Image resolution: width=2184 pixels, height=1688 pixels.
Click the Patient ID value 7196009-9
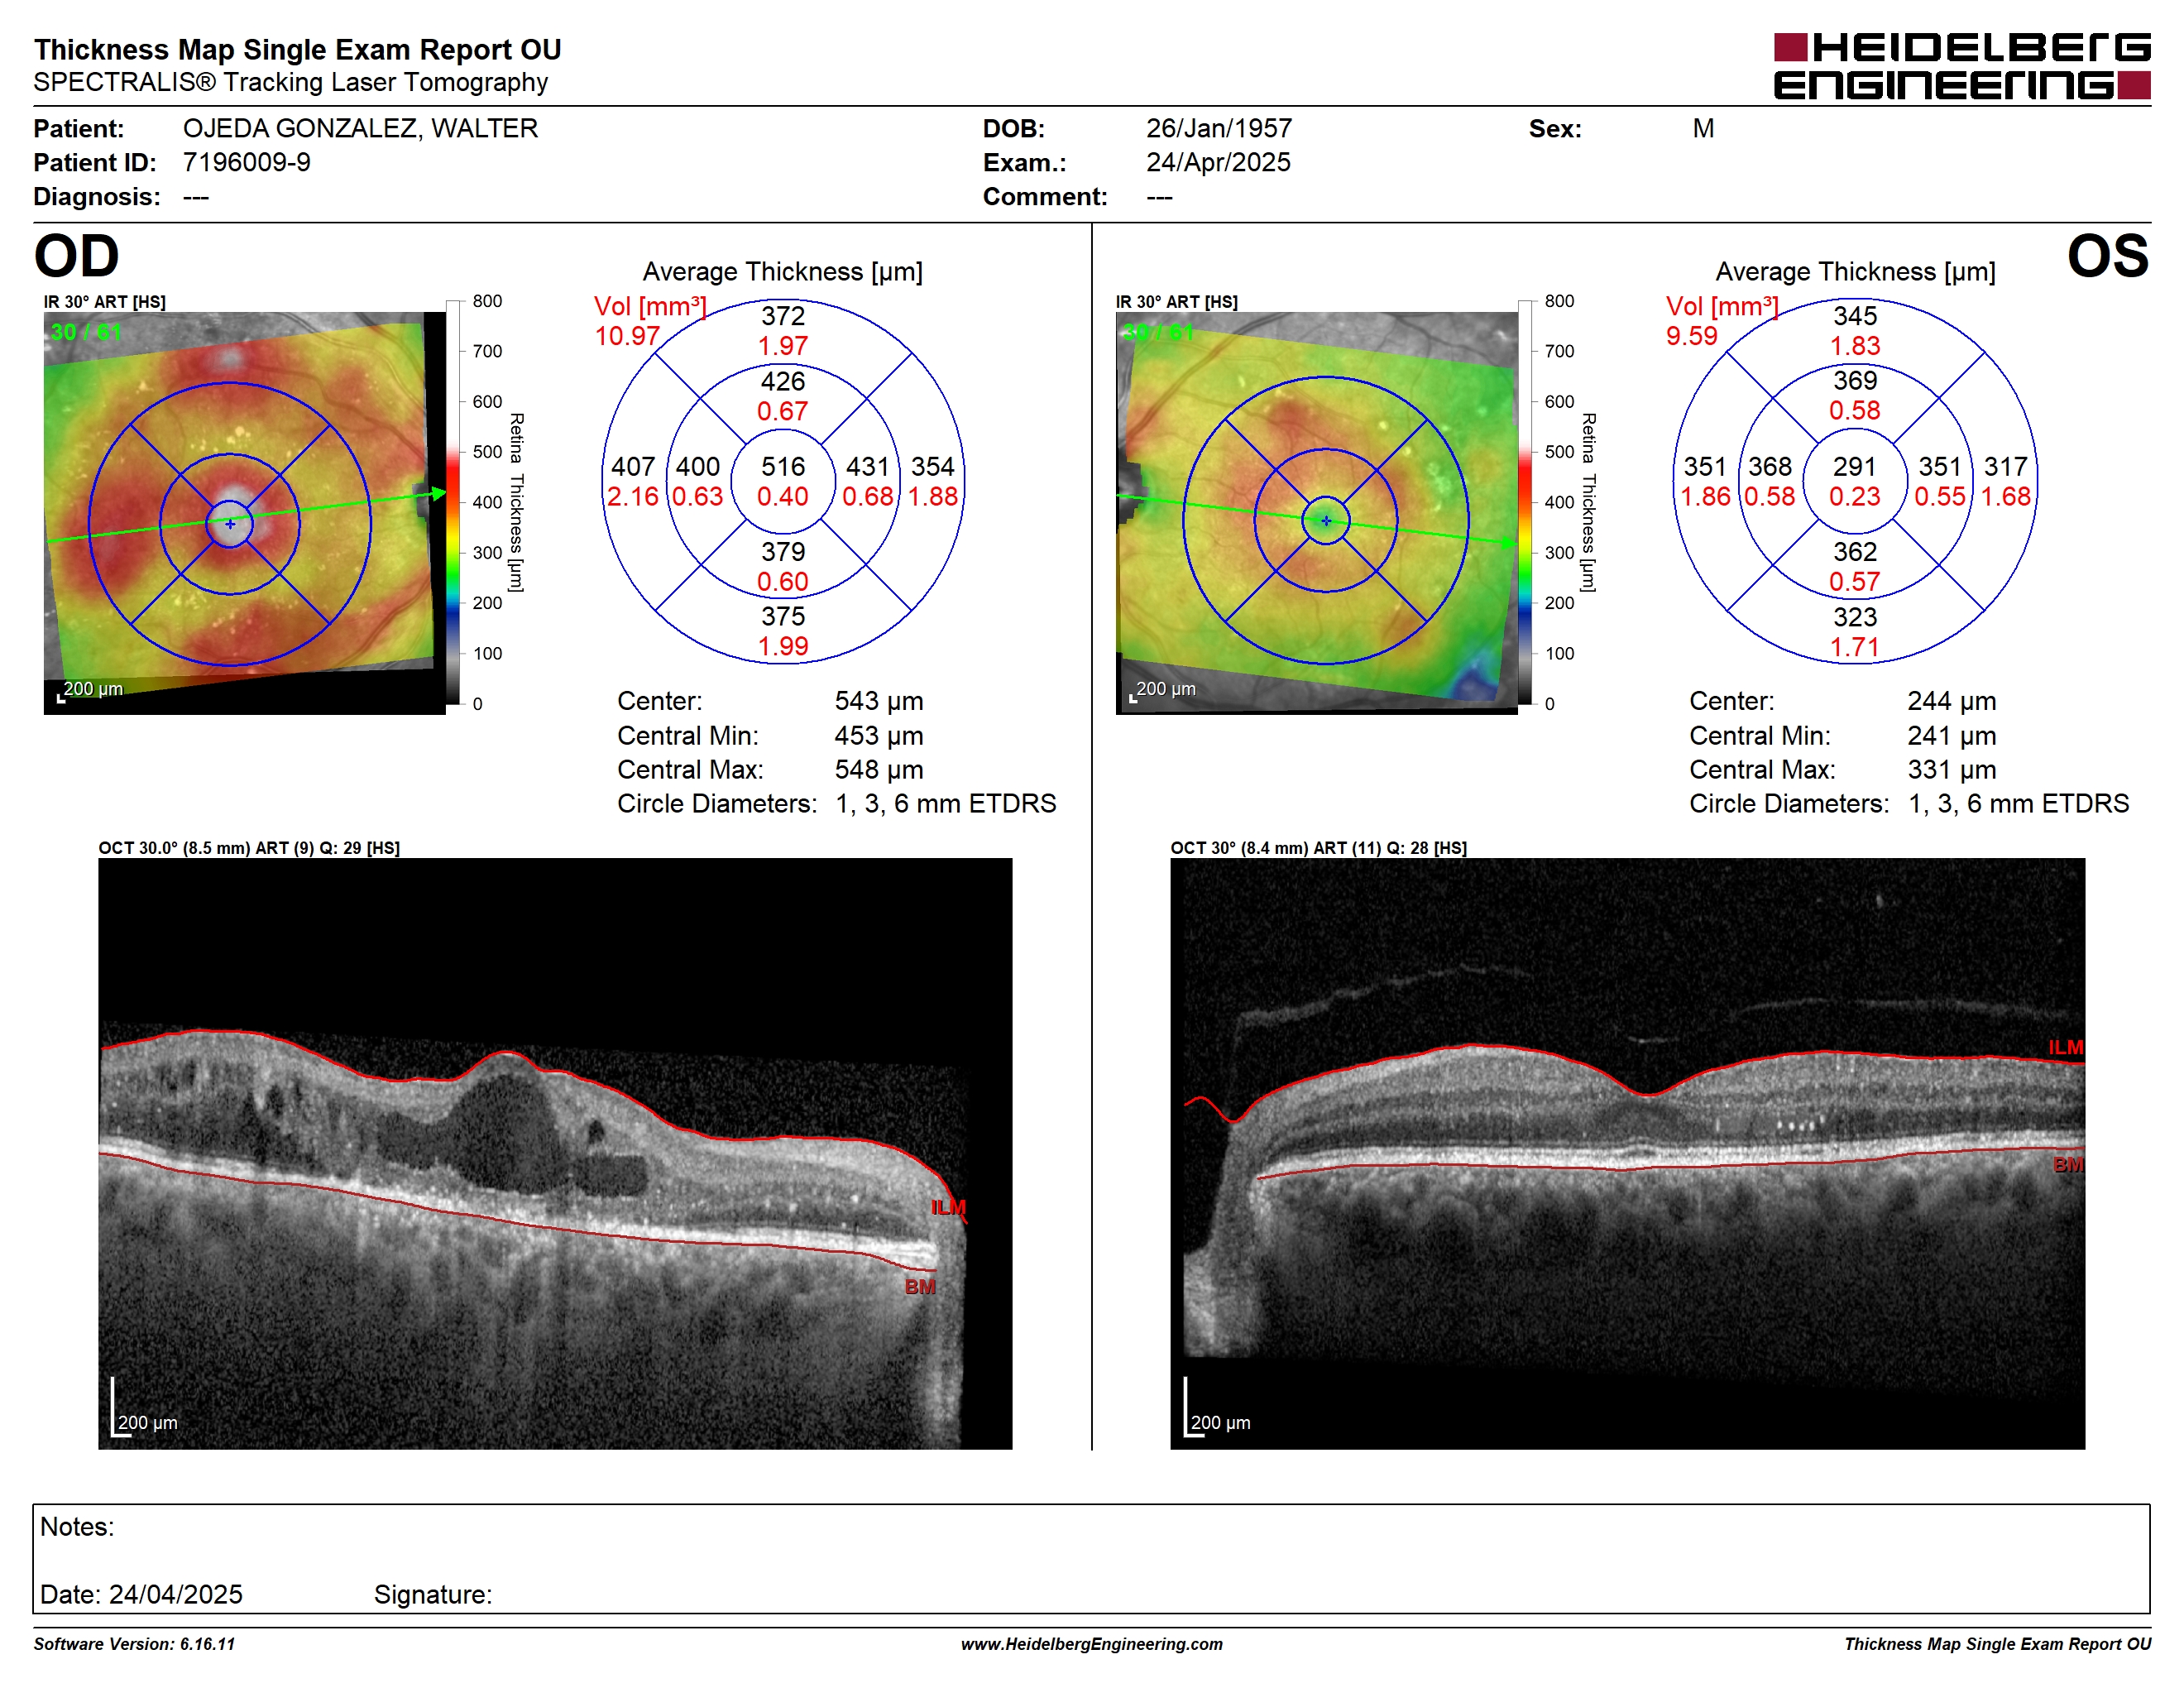tap(246, 162)
